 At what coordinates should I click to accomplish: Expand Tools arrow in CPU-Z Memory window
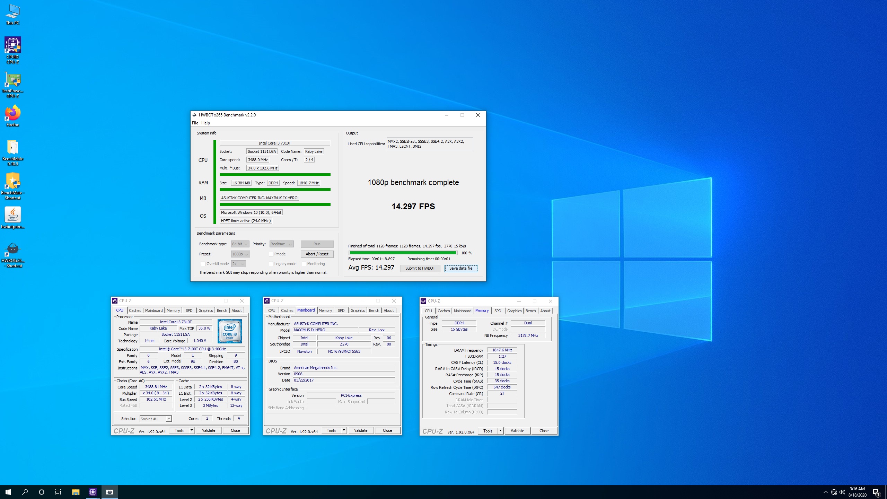click(x=500, y=431)
